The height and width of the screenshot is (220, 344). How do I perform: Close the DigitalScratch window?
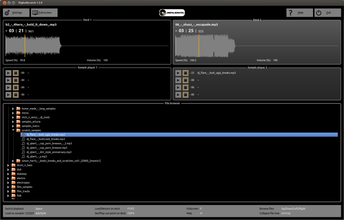coord(5,3)
